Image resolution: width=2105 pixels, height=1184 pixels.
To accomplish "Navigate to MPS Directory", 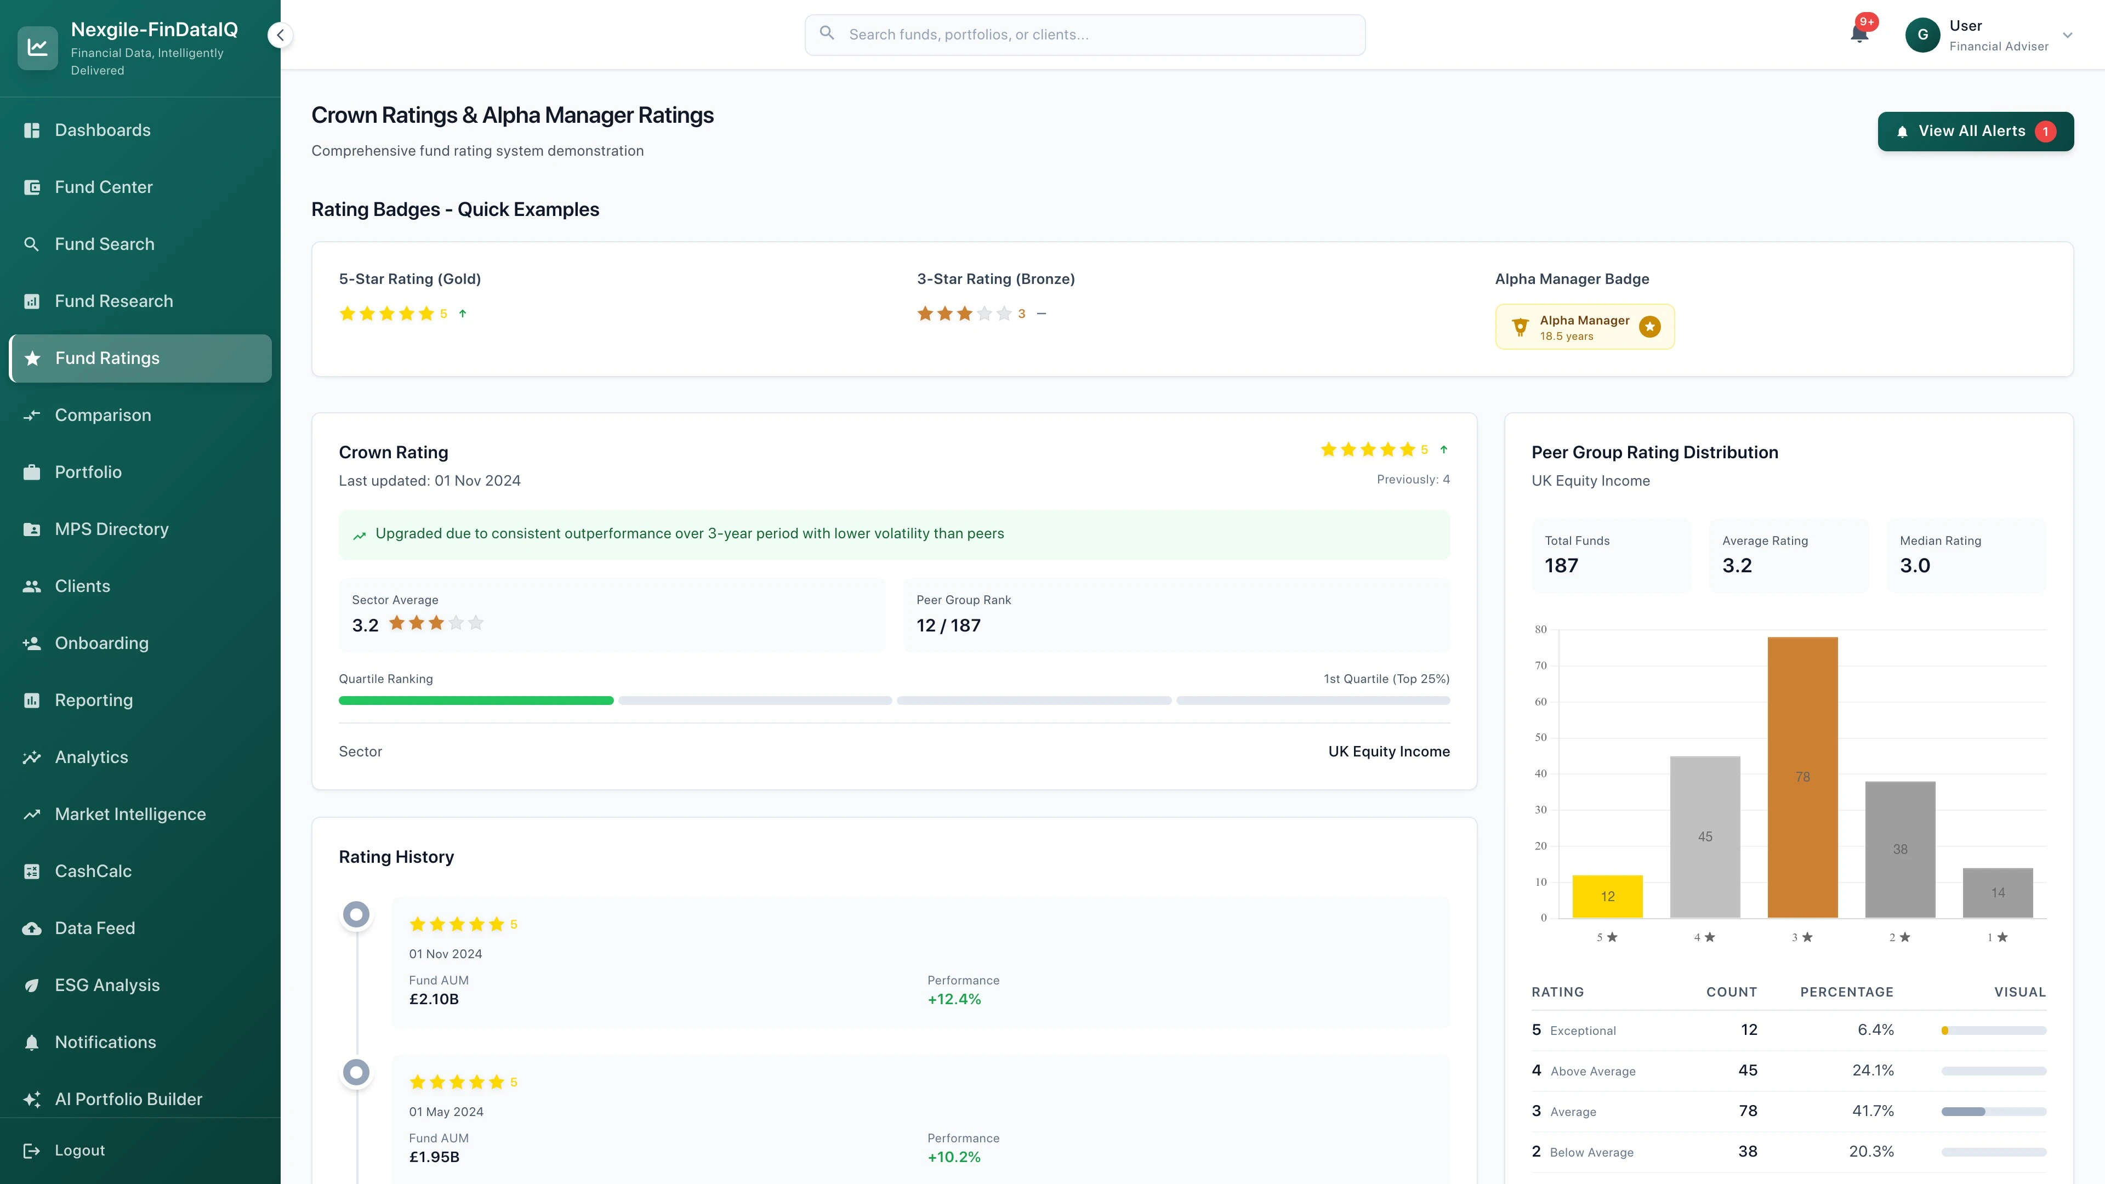I will click(x=110, y=528).
